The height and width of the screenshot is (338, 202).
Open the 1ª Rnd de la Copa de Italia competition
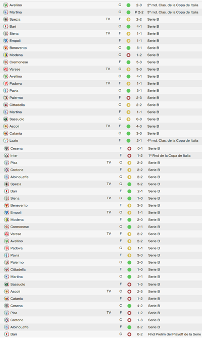(x=169, y=156)
